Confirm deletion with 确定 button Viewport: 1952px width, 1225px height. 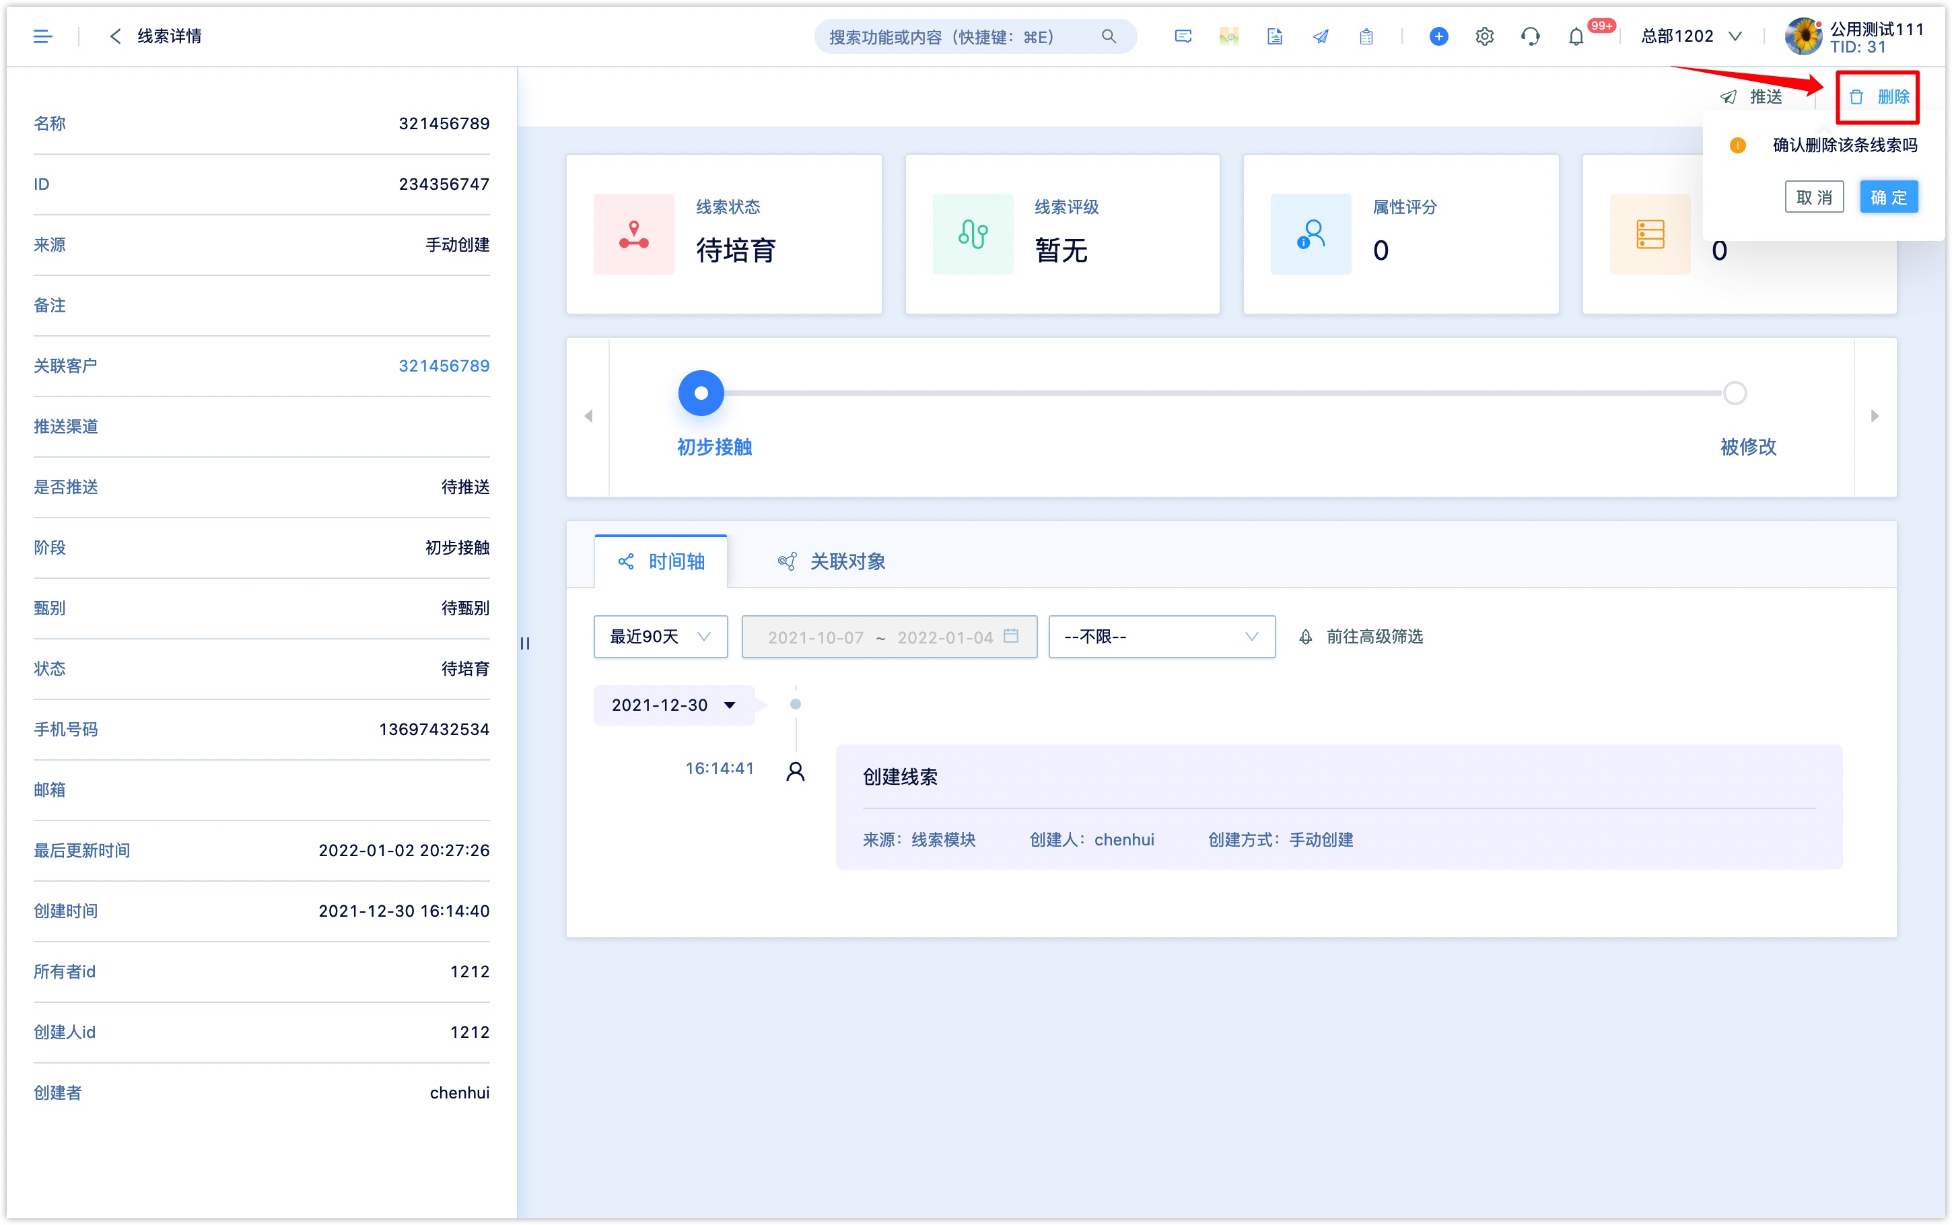[x=1889, y=197]
